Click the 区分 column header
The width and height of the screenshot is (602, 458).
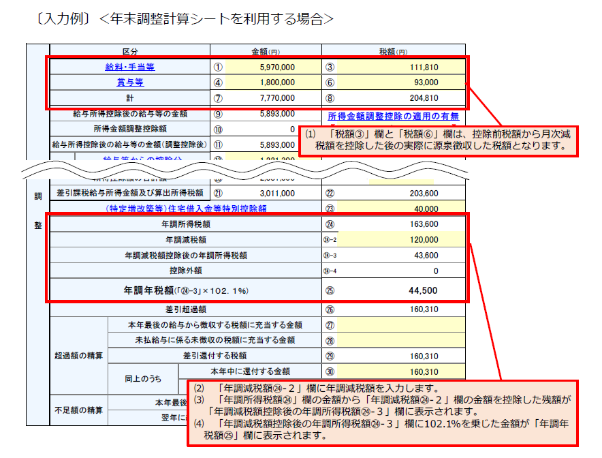[x=129, y=49]
